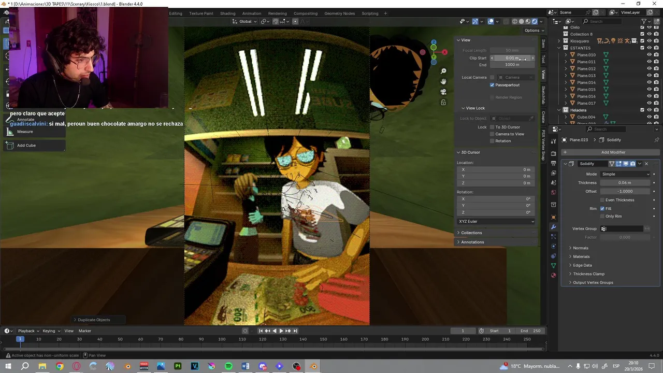Open the XYZ Euler rotation mode dropdown

coord(496,221)
